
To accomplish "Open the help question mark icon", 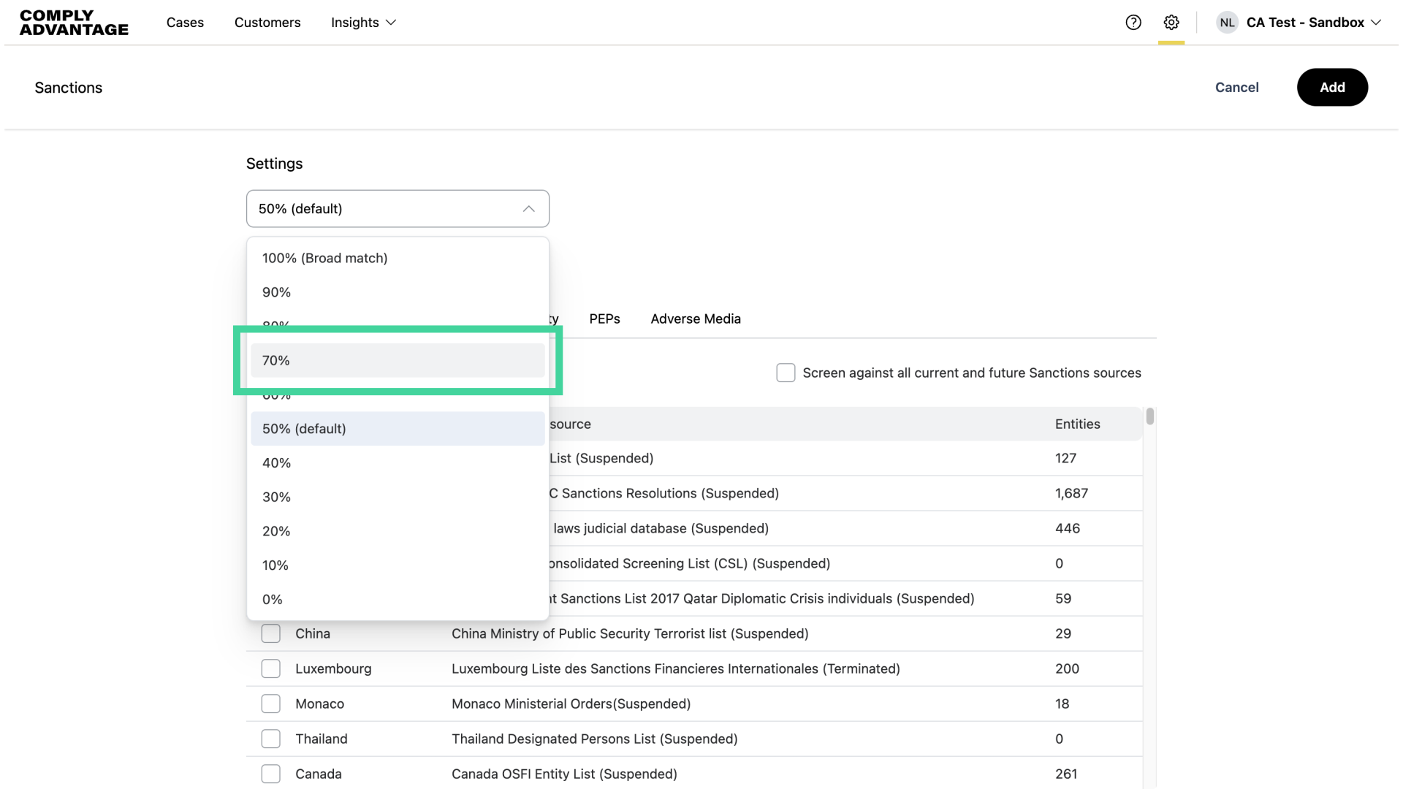I will point(1133,23).
